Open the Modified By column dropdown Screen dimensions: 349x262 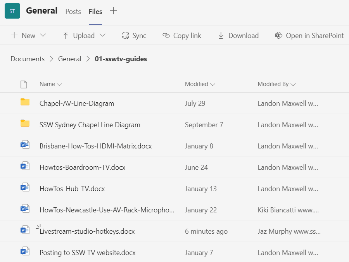(x=293, y=84)
